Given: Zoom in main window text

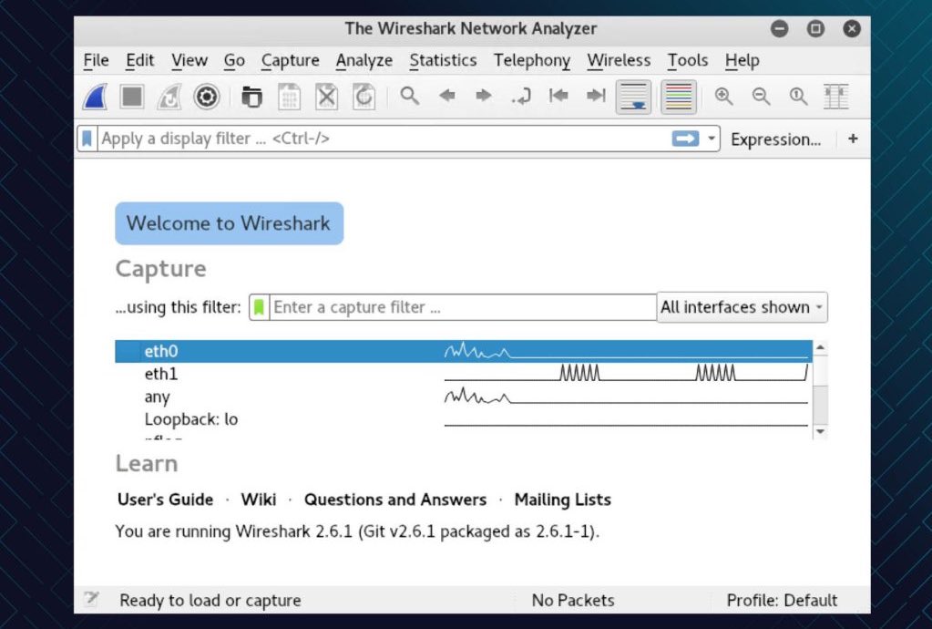Looking at the screenshot, I should (x=723, y=96).
